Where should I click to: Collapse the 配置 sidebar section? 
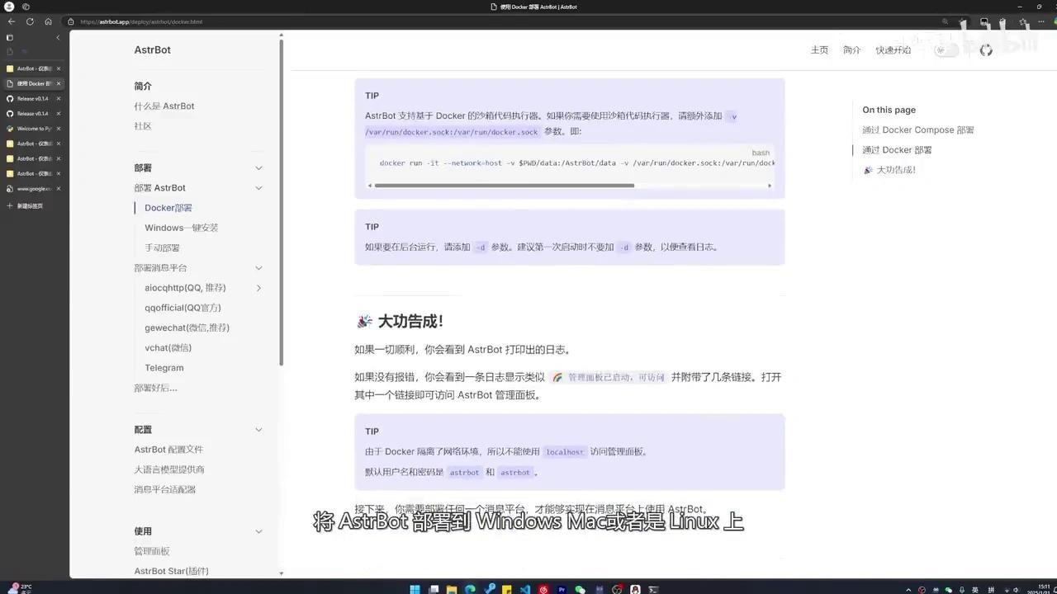[x=258, y=430]
